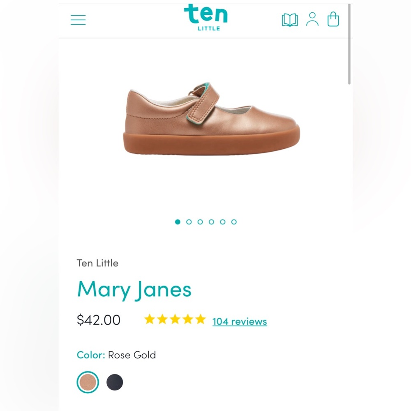Image resolution: width=411 pixels, height=411 pixels.
Task: Select the second carousel dot
Action: [189, 222]
